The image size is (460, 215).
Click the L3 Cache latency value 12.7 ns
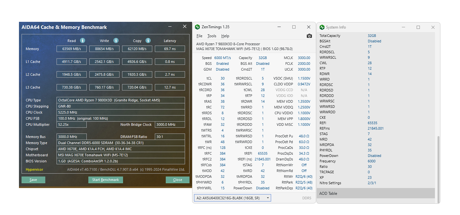(x=170, y=87)
